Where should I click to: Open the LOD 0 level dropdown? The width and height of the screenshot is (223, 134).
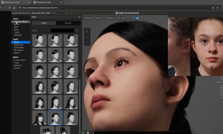coord(122,18)
